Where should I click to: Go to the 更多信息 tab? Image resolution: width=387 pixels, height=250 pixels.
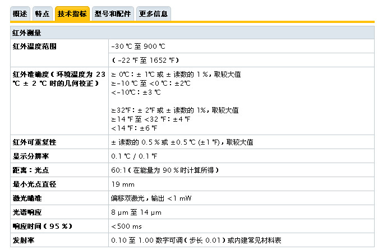pos(153,13)
